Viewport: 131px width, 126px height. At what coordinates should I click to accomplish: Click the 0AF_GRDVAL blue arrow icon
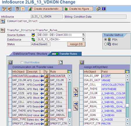click(42, 115)
